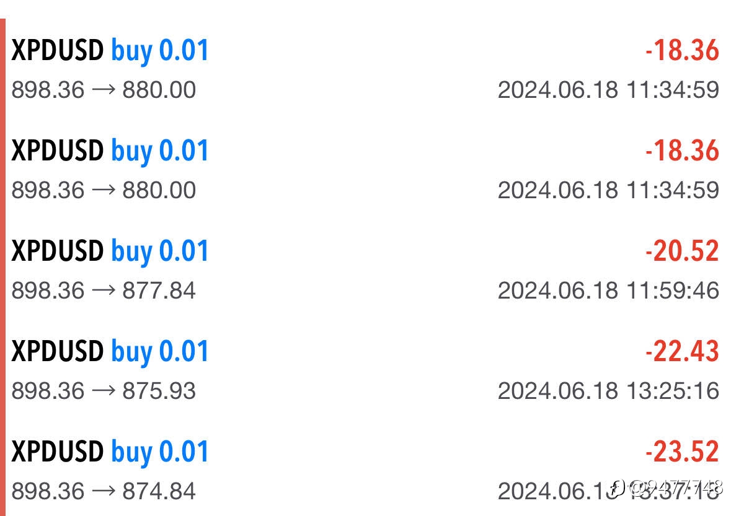Select XPDUSD symbol in the 875.93 trade

(x=57, y=351)
